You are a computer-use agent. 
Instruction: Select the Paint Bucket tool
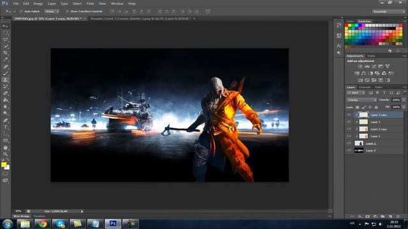(5, 101)
